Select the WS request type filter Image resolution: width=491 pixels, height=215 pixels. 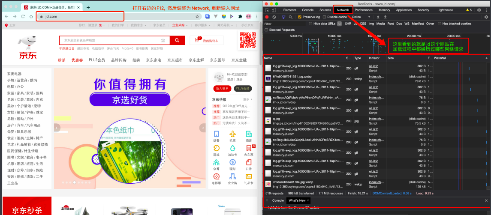[x=407, y=24]
